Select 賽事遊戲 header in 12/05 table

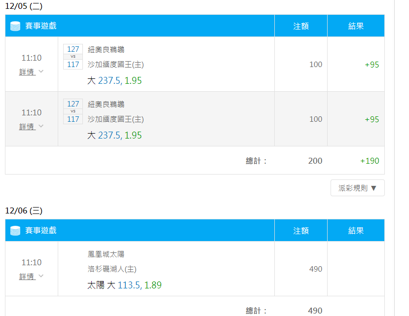40,26
